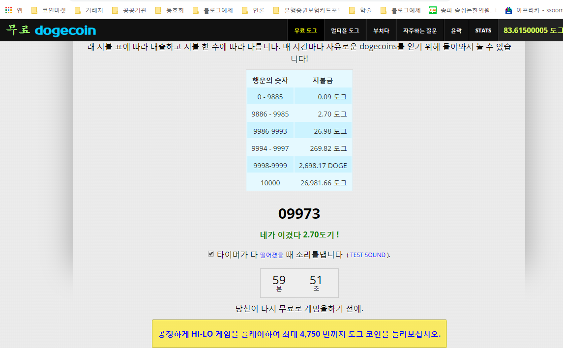Click the '26,981.66 도그' payout cell

tap(323, 183)
